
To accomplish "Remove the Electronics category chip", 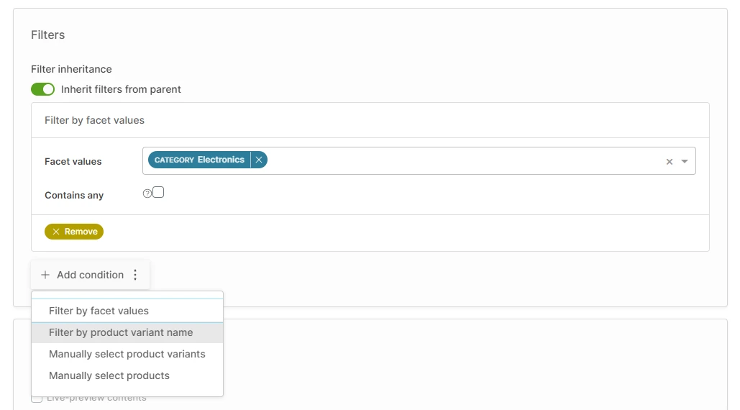I will (259, 160).
